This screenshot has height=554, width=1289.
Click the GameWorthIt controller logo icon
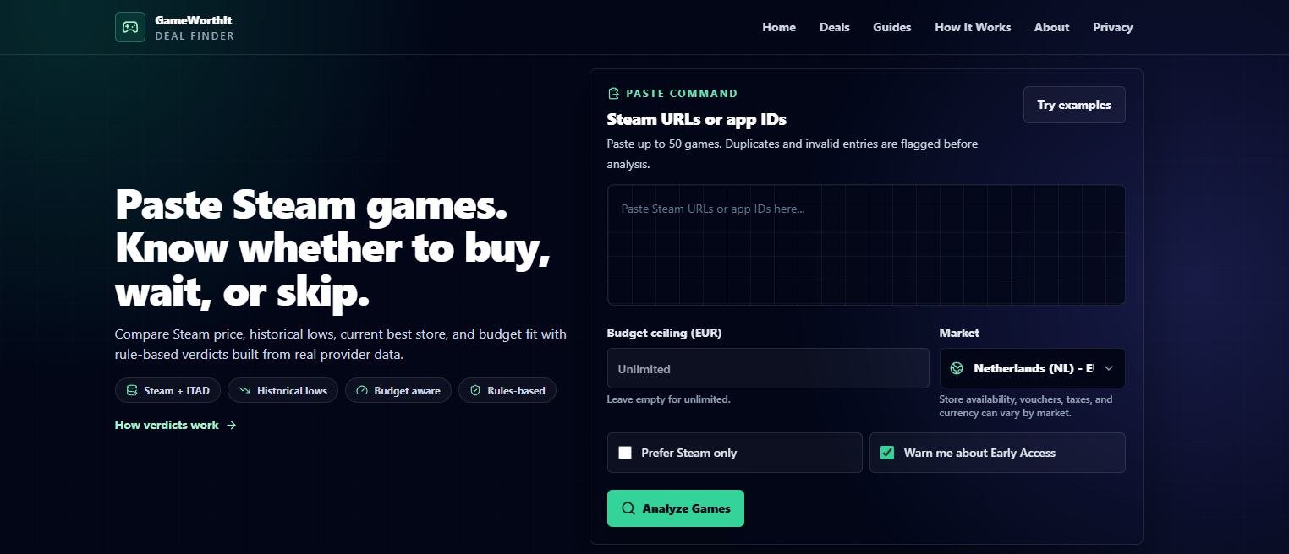pos(130,27)
